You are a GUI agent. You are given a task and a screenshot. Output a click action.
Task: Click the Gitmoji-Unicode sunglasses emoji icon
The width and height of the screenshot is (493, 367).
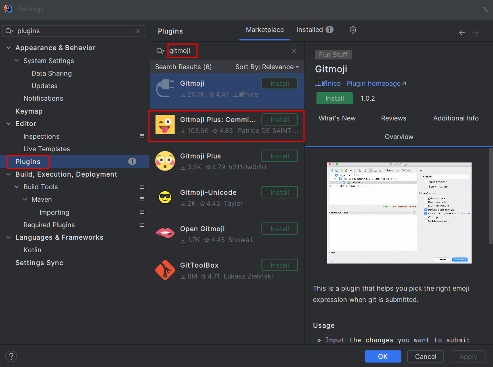tap(165, 198)
